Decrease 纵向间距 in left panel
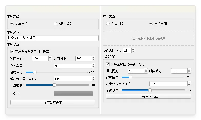This screenshot has width=201, height=120. (x=93, y=60)
